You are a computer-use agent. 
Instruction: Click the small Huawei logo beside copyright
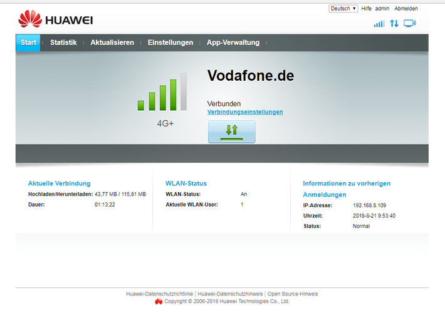point(159,301)
